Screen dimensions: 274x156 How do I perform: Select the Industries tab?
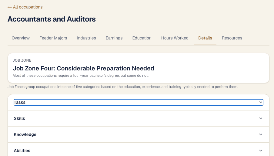click(x=86, y=38)
